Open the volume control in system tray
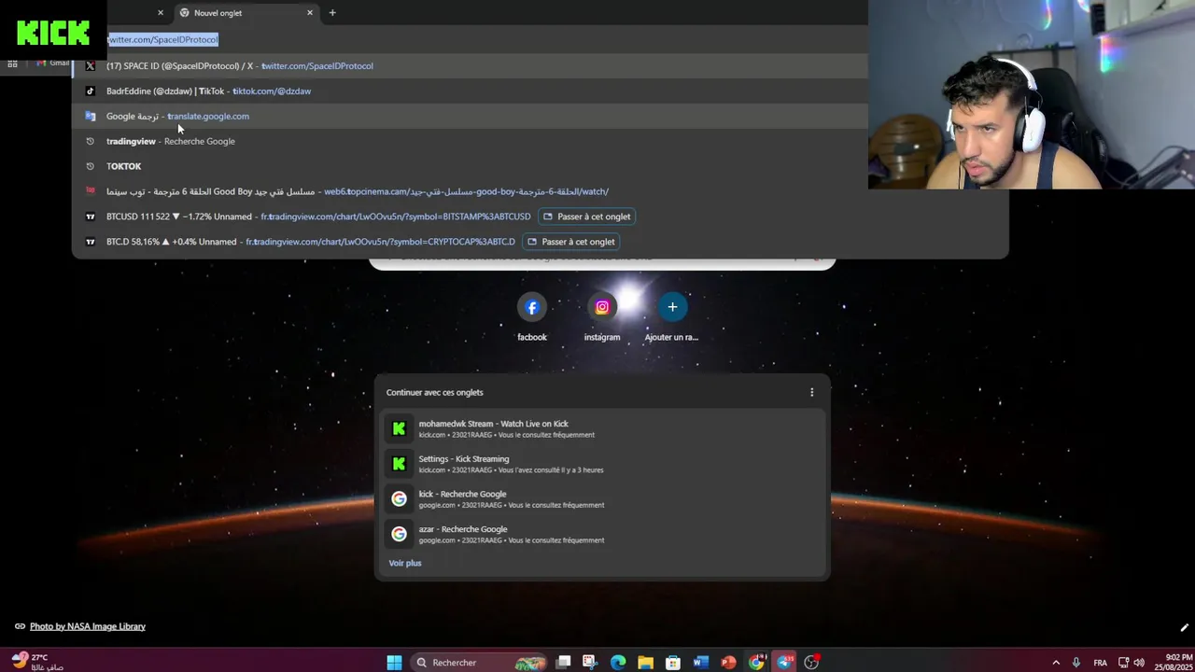This screenshot has width=1195, height=672. click(1139, 663)
